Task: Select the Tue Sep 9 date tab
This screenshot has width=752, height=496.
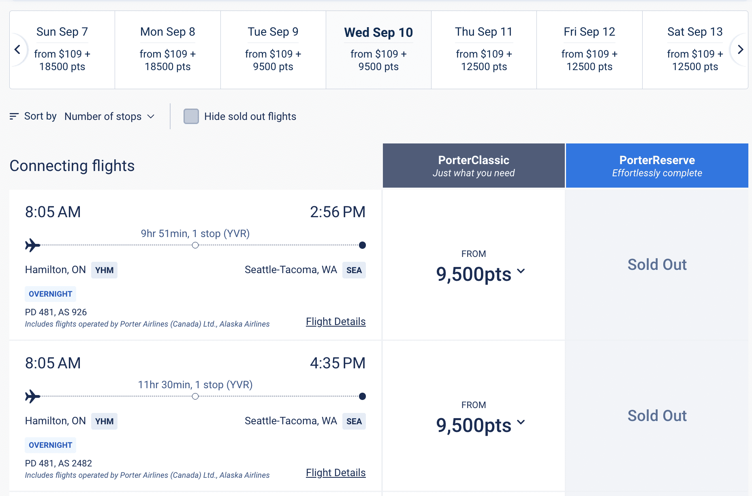Action: coord(273,49)
